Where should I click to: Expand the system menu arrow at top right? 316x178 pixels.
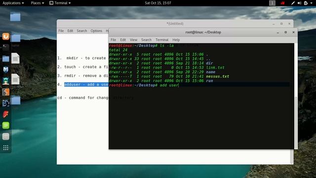point(312,3)
